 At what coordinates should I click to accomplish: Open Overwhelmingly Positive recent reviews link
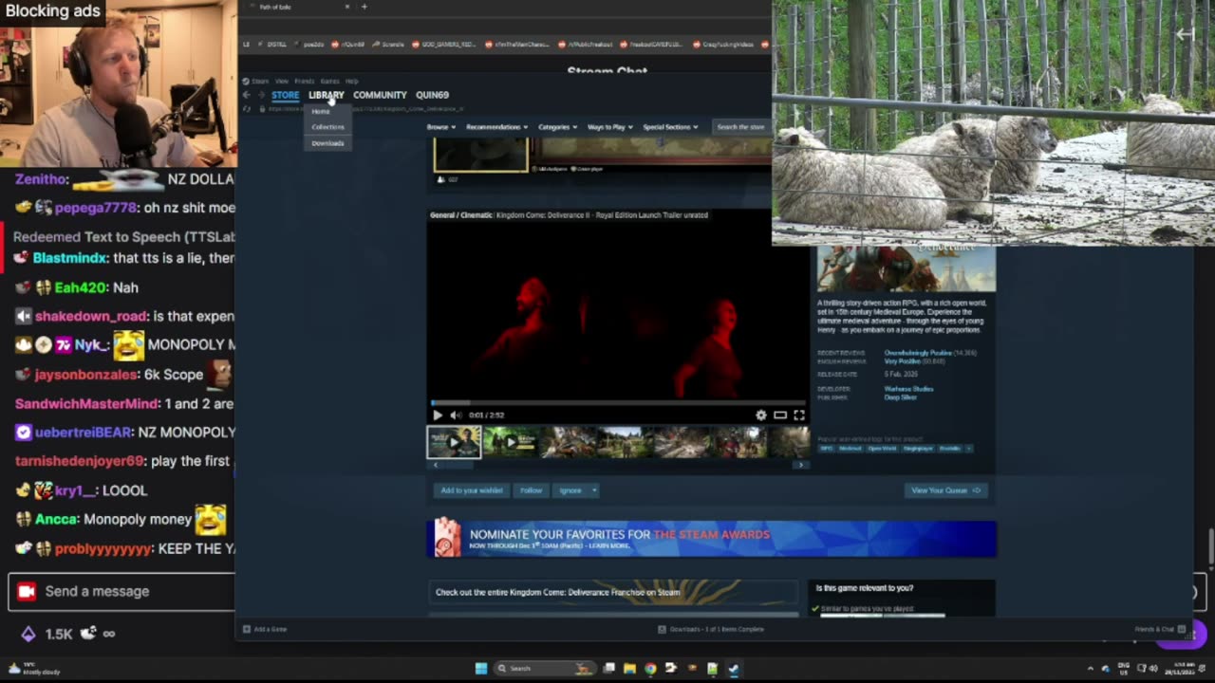pos(917,353)
